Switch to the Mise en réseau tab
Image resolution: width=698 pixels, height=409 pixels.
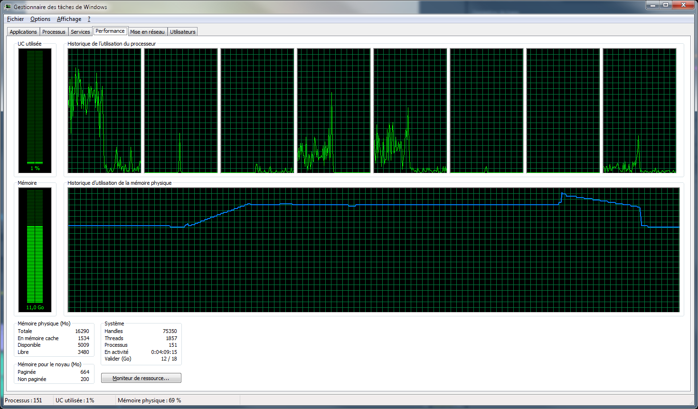pos(147,32)
